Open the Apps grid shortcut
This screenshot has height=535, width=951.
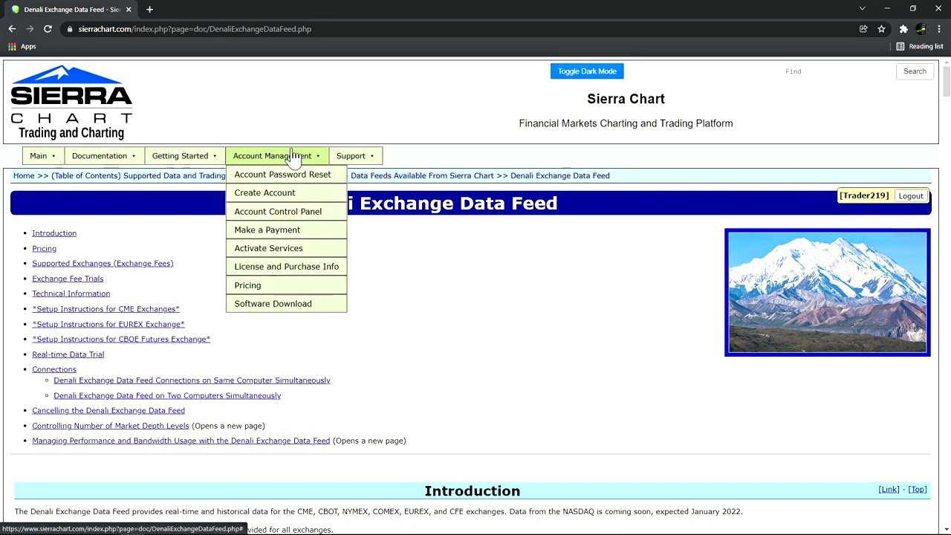21,46
